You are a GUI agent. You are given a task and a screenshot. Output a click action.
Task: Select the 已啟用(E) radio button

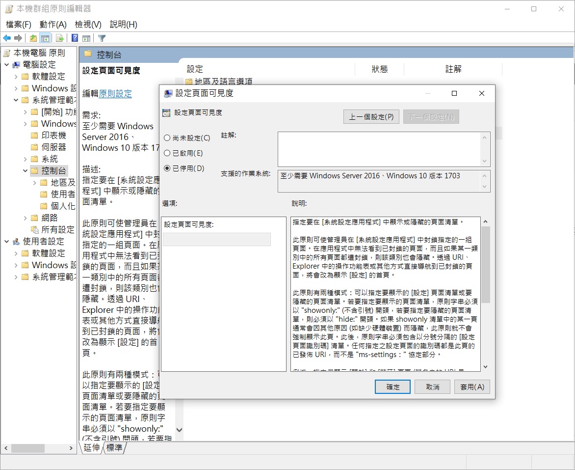coord(167,153)
